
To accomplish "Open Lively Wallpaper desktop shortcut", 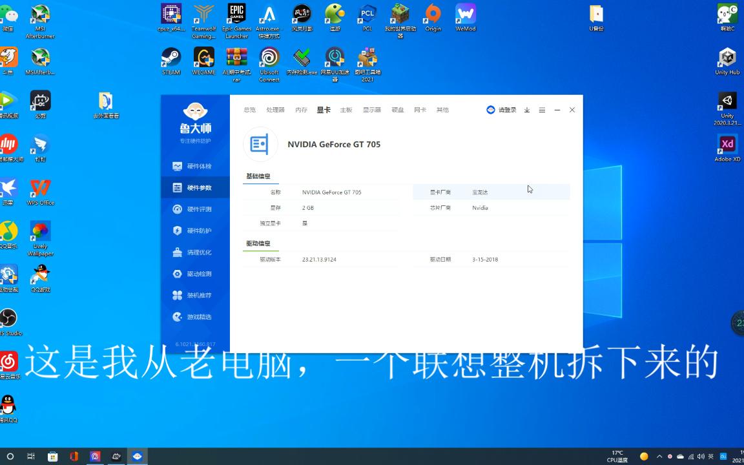I will click(40, 239).
